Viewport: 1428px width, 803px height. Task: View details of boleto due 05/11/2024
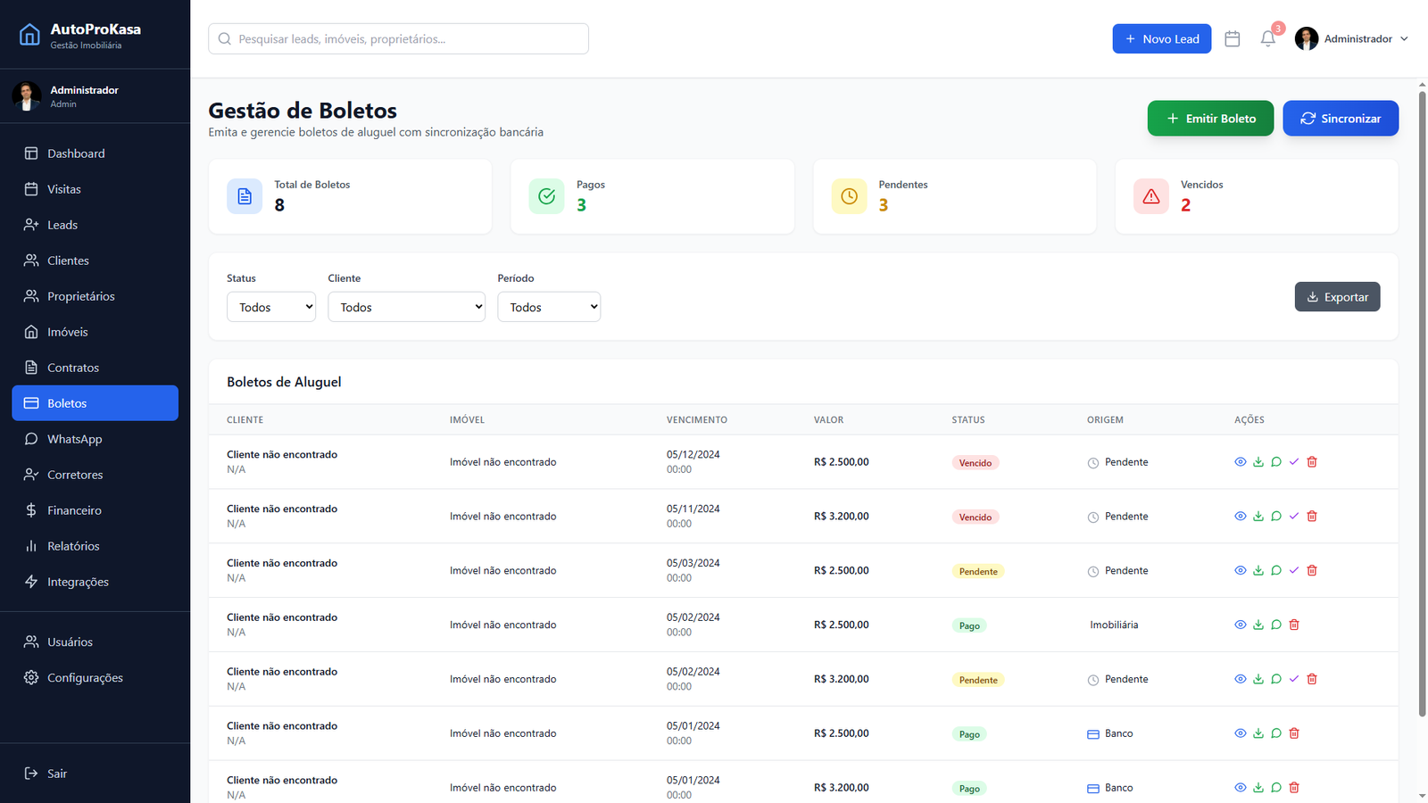[x=1240, y=517]
